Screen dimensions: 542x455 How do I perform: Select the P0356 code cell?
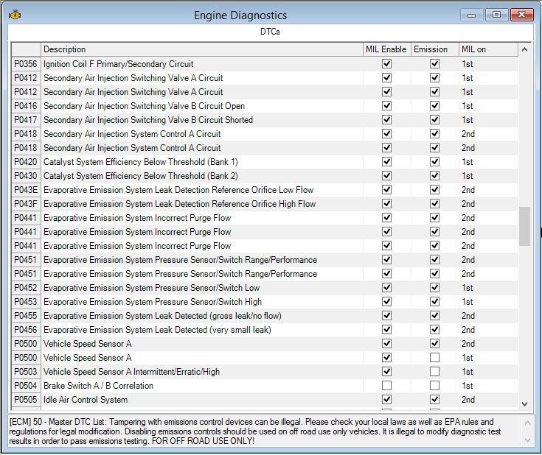tap(26, 64)
